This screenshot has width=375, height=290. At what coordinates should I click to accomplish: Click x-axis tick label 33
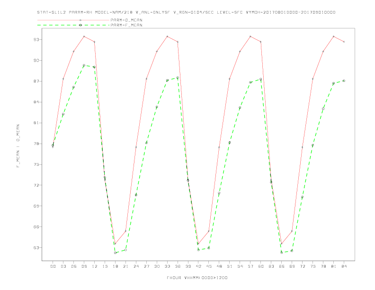168,266
